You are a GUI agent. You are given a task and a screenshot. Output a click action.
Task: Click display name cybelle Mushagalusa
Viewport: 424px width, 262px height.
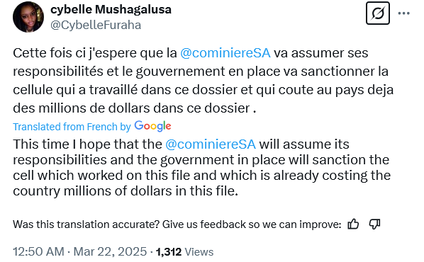click(x=111, y=10)
